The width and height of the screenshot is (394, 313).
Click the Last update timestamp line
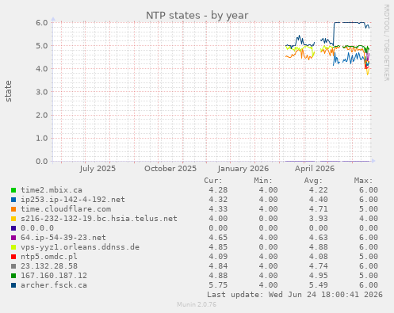[x=295, y=295]
